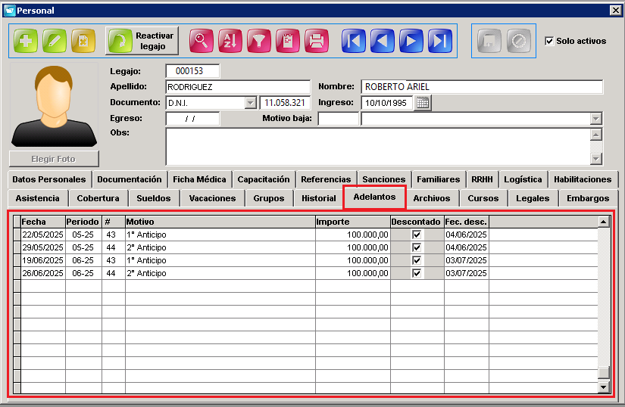Uncheck Descontado for the 22/05/2025 advance

(x=417, y=235)
